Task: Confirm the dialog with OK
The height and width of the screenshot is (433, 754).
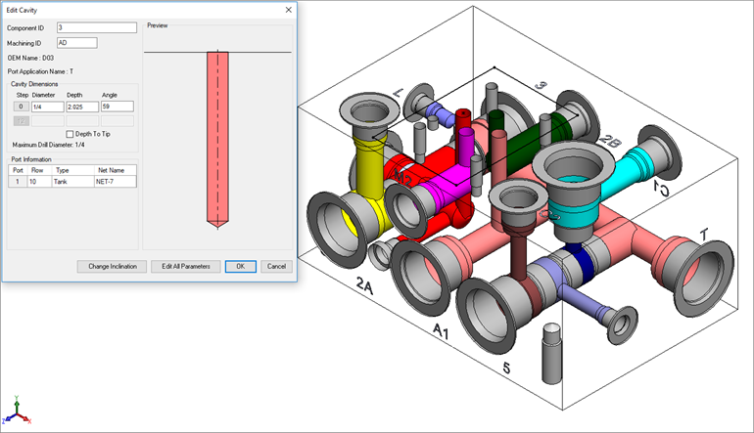Action: pos(240,266)
